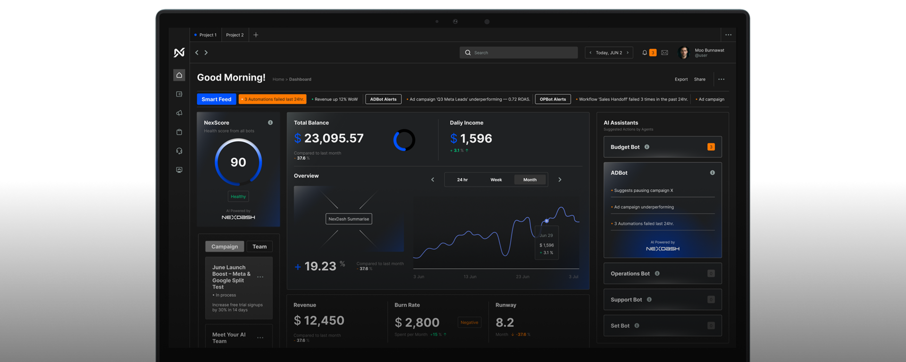This screenshot has width=906, height=362.
Task: Click the NexDash logo icon
Action: pos(179,53)
